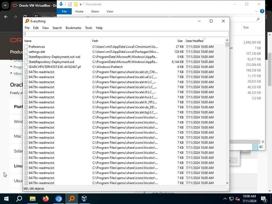Screen dimensions: 272x204
Task: Select the settings.dat file row
Action: pyautogui.click(x=124, y=52)
